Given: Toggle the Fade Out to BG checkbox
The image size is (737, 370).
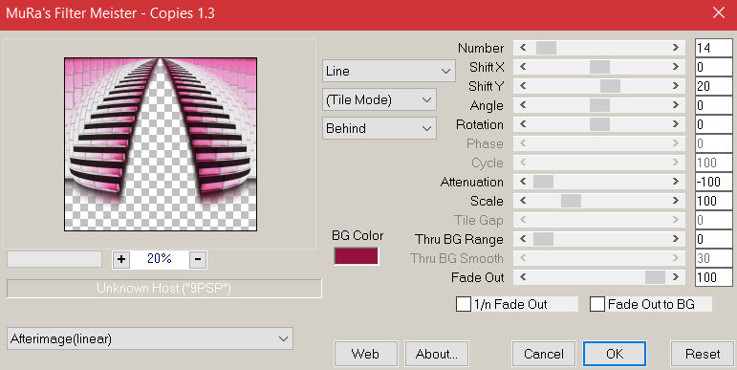Looking at the screenshot, I should pyautogui.click(x=597, y=304).
